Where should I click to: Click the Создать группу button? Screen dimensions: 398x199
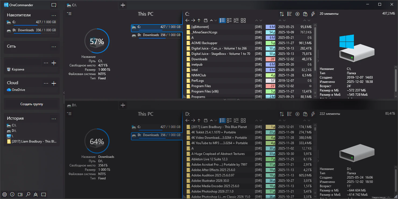(32, 104)
